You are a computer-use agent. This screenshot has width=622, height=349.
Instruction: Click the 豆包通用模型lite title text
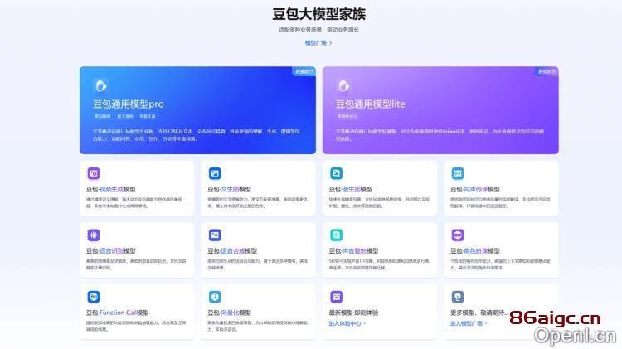tap(370, 104)
